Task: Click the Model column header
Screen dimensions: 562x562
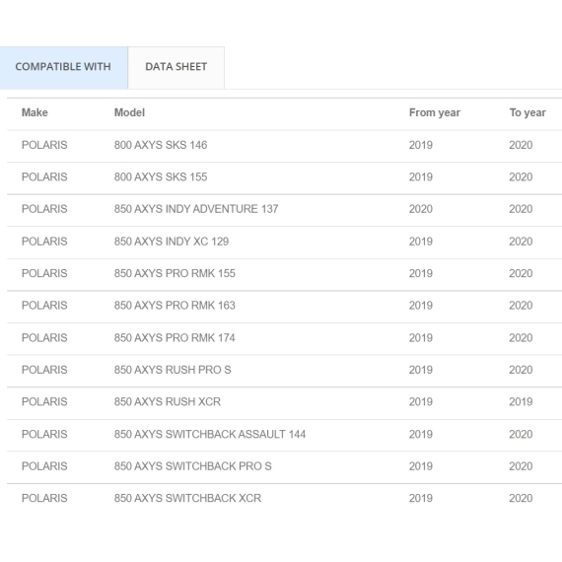Action: (129, 112)
